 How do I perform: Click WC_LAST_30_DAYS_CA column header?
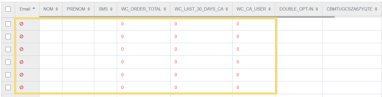201,9
